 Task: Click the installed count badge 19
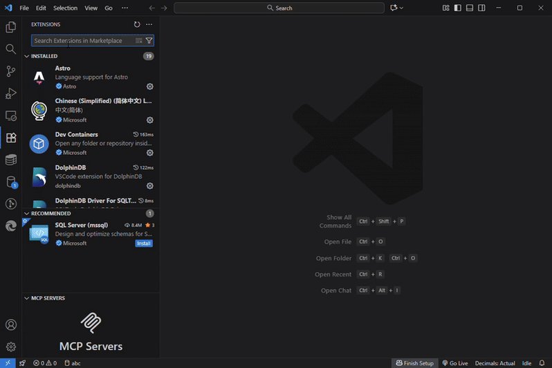click(149, 56)
